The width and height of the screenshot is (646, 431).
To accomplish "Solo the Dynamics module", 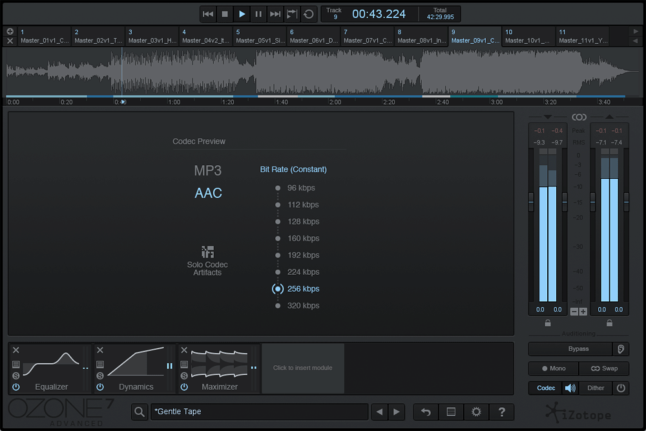I will [100, 376].
